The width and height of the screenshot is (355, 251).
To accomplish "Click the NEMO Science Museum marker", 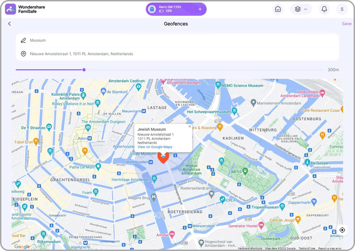I will (x=218, y=85).
